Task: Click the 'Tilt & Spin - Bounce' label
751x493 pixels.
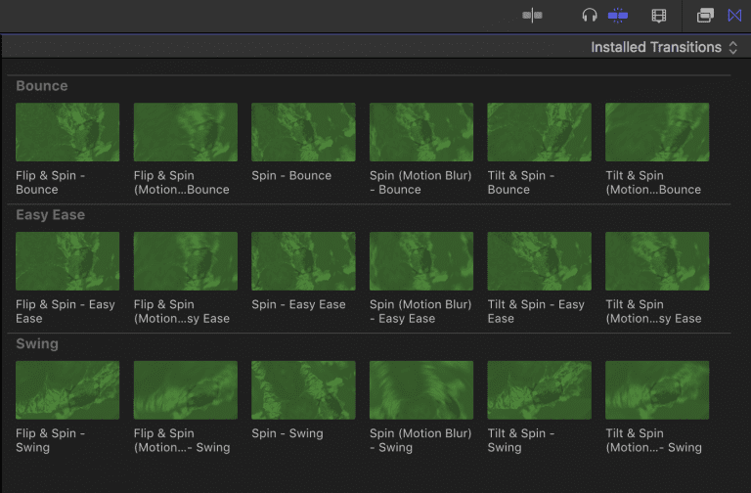Action: tap(521, 183)
